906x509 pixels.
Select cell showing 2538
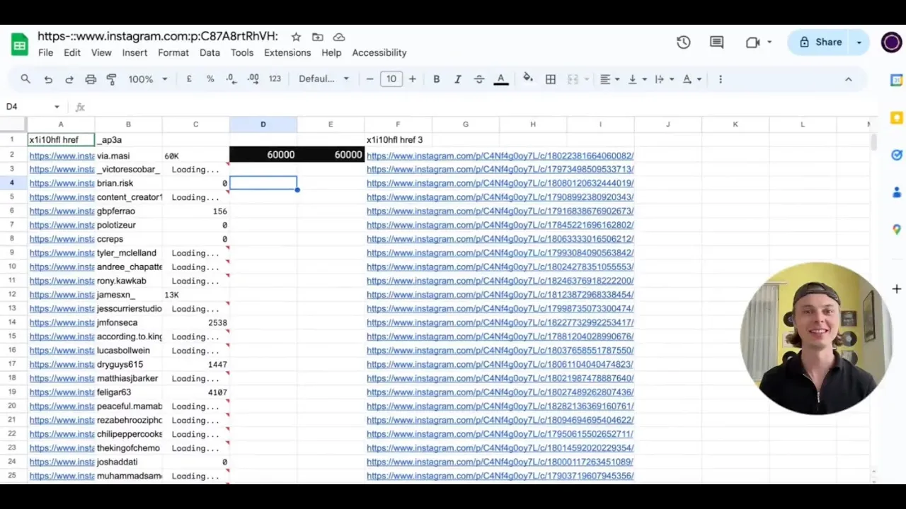[195, 322]
